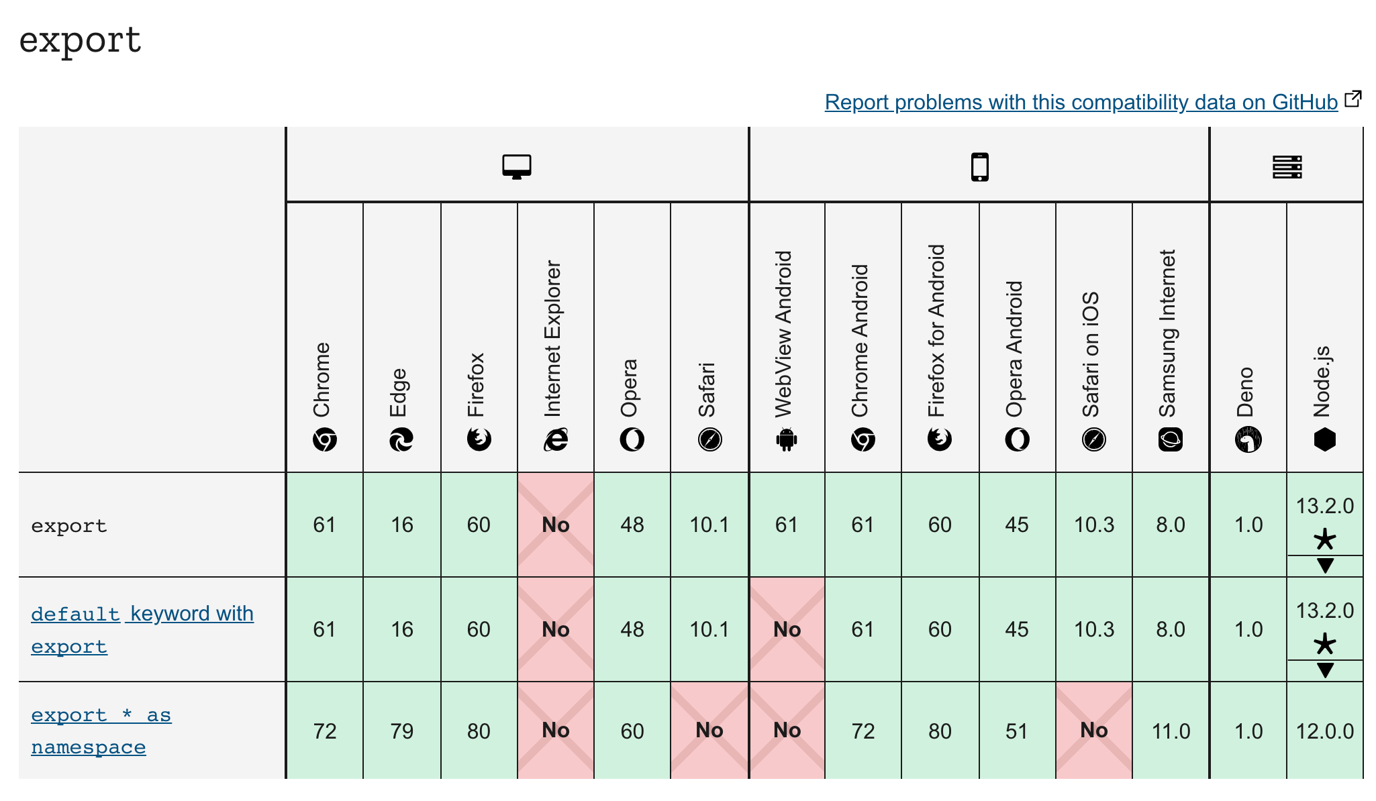The width and height of the screenshot is (1376, 801).
Task: Click the Chrome browser icon in header
Action: click(x=324, y=440)
